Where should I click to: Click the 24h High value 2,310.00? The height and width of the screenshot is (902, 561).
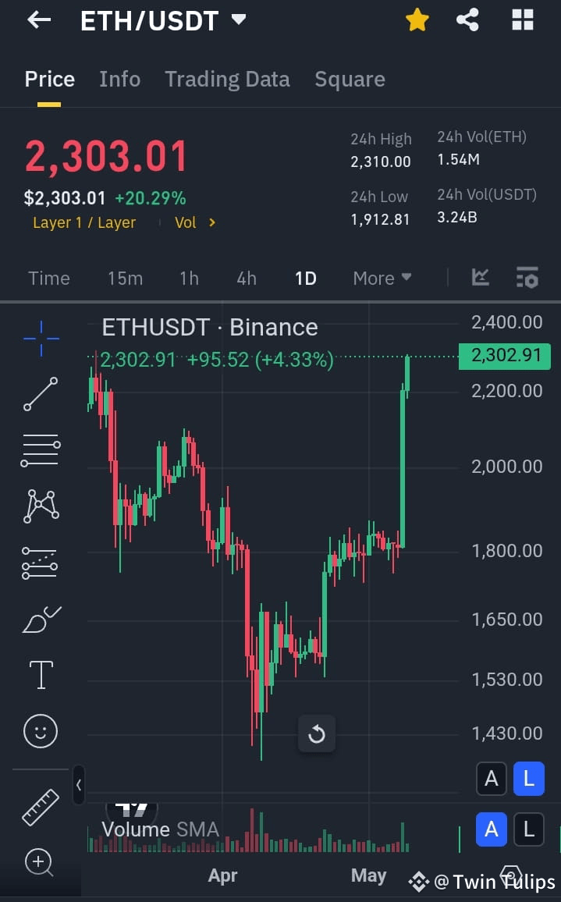click(381, 162)
